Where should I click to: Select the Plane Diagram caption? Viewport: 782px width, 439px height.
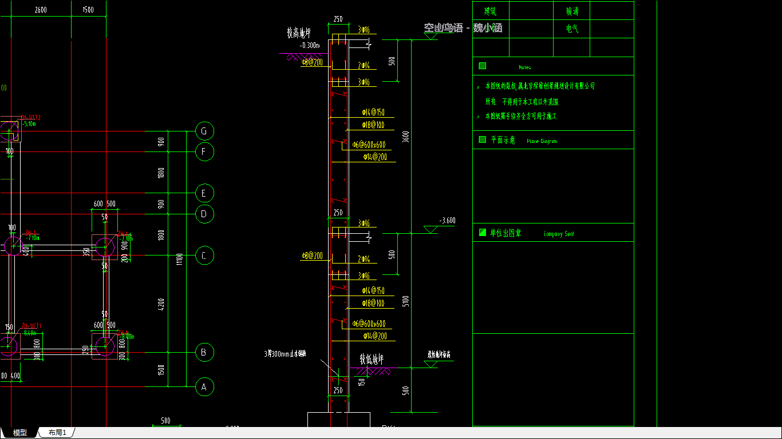tap(542, 141)
